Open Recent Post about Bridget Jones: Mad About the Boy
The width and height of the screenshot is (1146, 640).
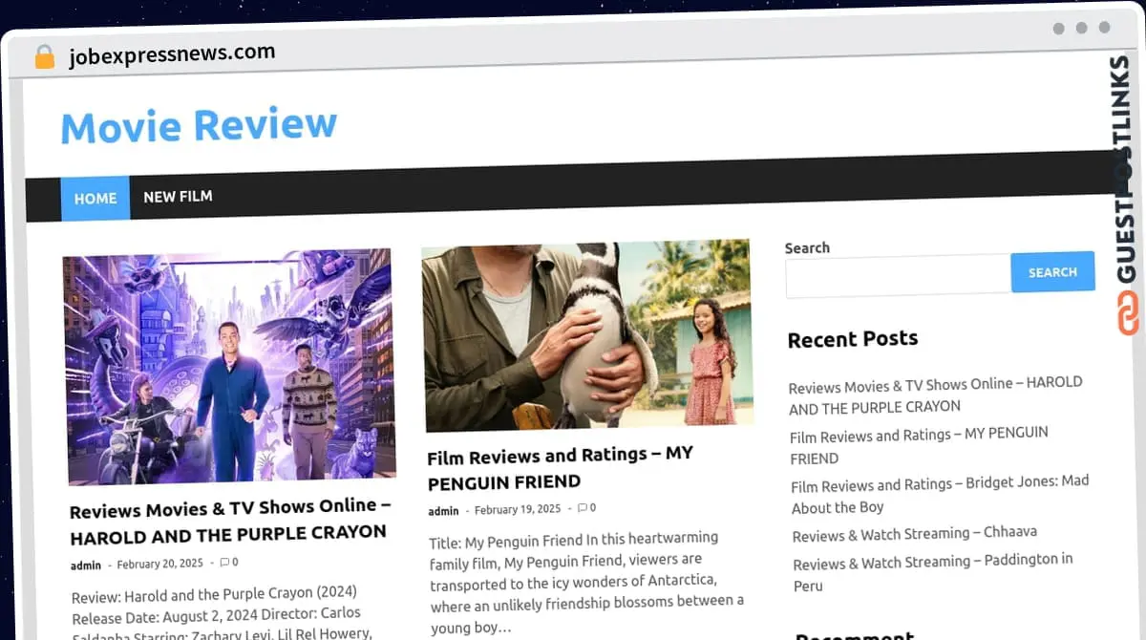pyautogui.click(x=939, y=496)
